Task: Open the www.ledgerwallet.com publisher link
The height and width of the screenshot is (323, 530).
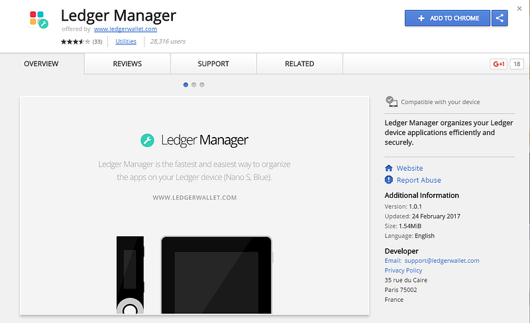Action: pos(125,29)
